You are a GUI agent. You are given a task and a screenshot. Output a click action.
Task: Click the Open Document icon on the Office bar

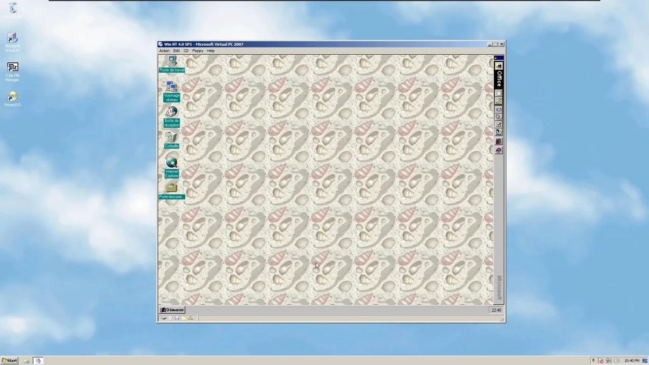point(498,100)
